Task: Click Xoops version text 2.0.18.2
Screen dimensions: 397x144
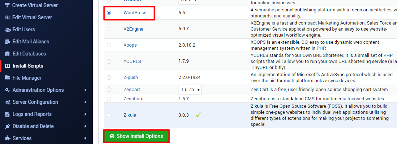Action: pos(187,45)
